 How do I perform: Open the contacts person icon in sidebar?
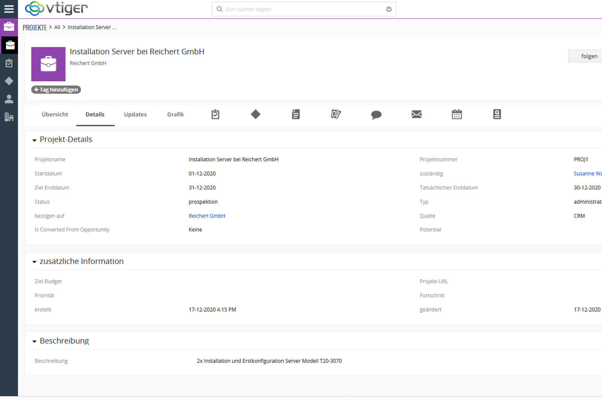pos(9,99)
